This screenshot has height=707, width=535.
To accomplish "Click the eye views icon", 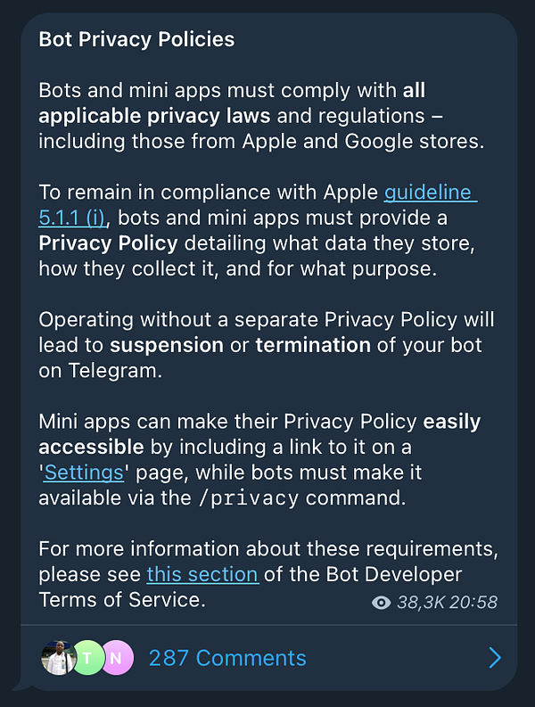I will click(x=381, y=603).
